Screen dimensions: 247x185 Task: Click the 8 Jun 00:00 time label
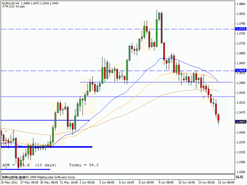coord(146,182)
